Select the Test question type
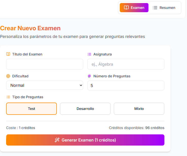Viewport: 187px width, 156px height. [x=31, y=109]
